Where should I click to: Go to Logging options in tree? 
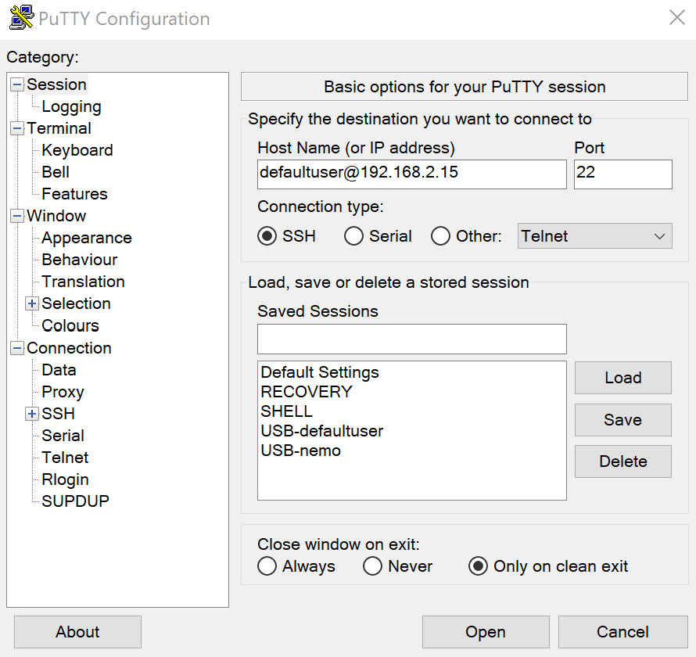(71, 106)
